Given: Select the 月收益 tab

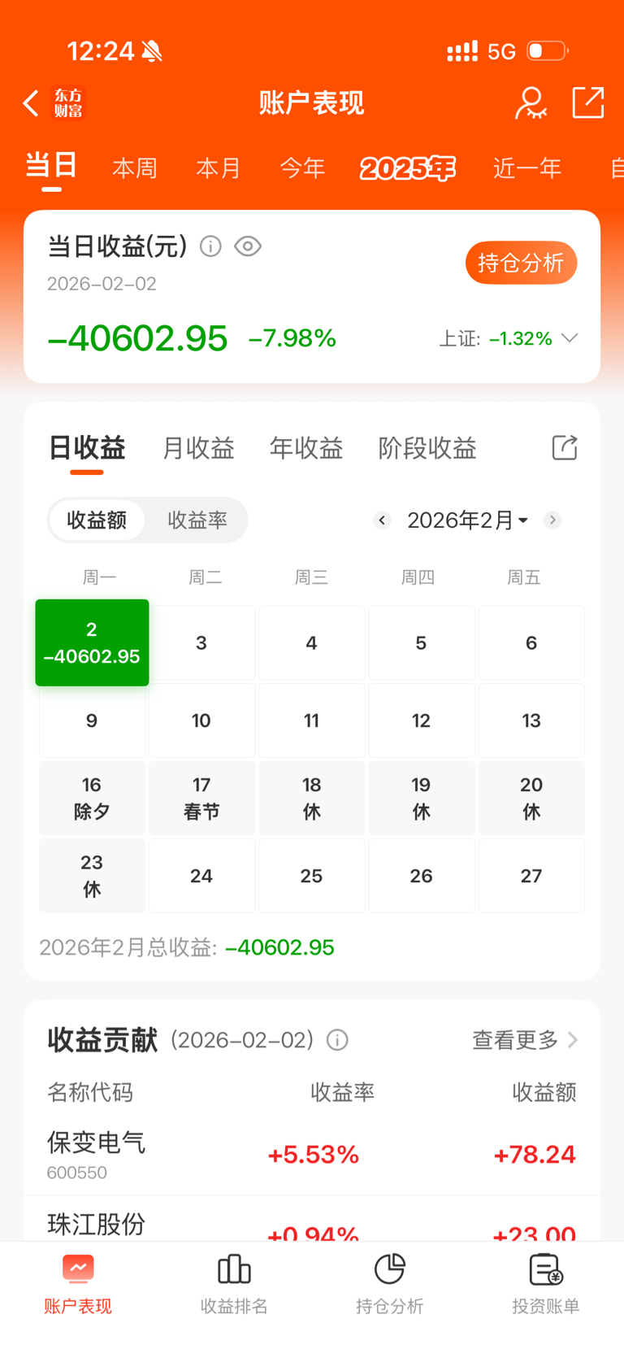Looking at the screenshot, I should pos(198,448).
